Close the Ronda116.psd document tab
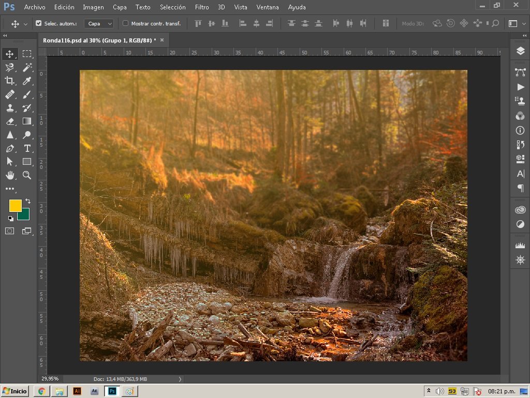This screenshot has height=398, width=530. pyautogui.click(x=162, y=40)
